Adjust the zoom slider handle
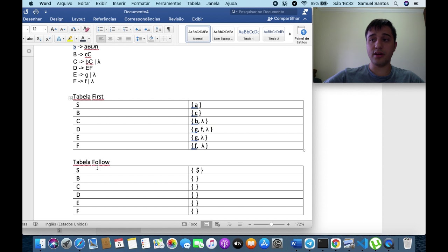This screenshot has height=252, width=448. tap(271, 224)
